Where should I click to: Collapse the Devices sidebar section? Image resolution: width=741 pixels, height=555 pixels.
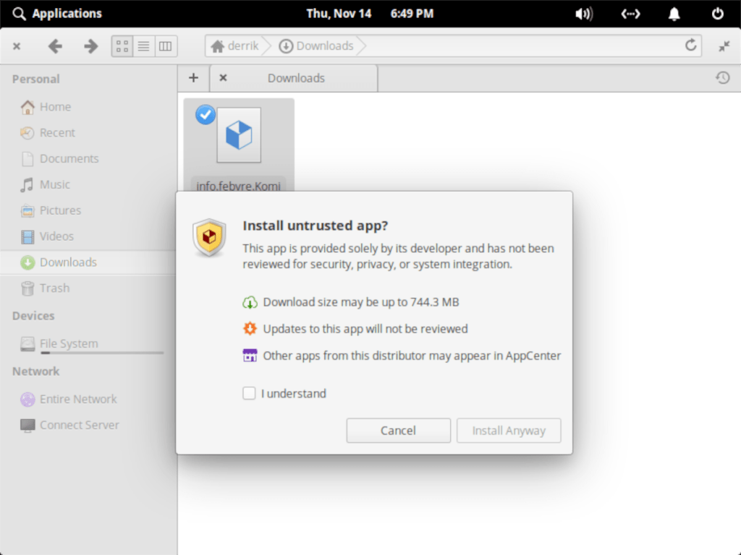point(33,316)
